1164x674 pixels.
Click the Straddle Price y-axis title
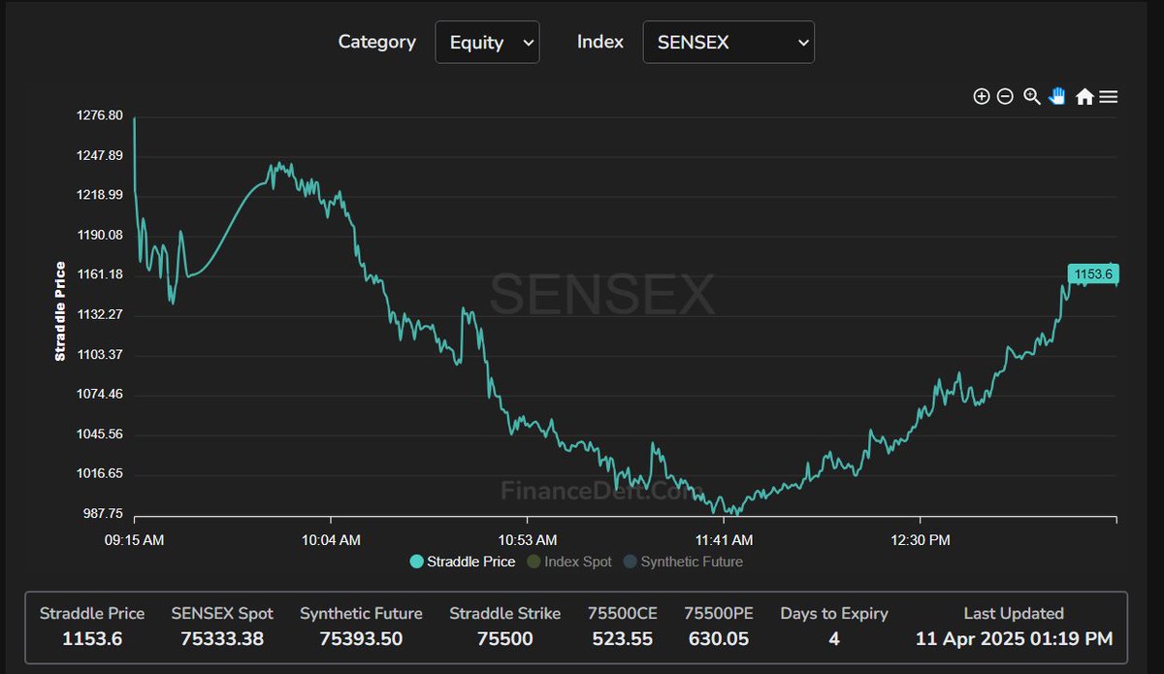coord(60,311)
